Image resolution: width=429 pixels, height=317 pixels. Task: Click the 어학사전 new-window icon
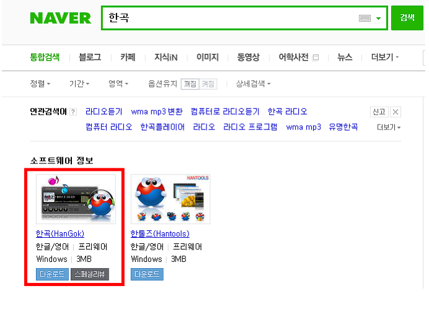316,58
